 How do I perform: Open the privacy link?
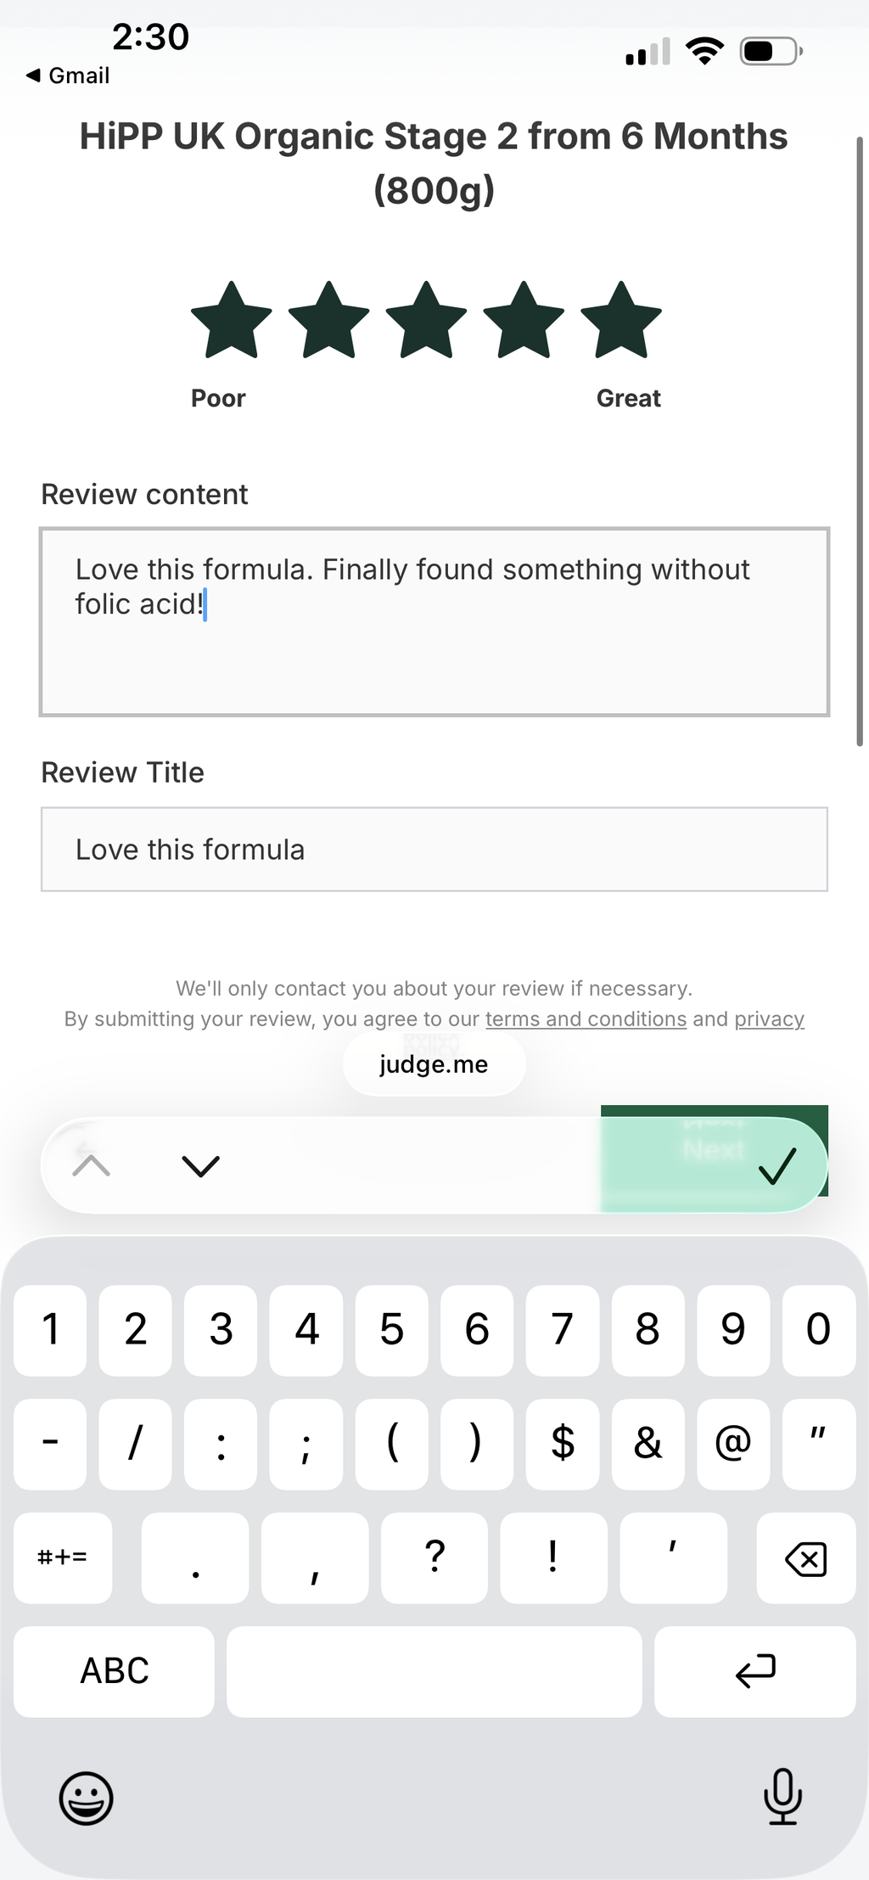[x=769, y=1019]
